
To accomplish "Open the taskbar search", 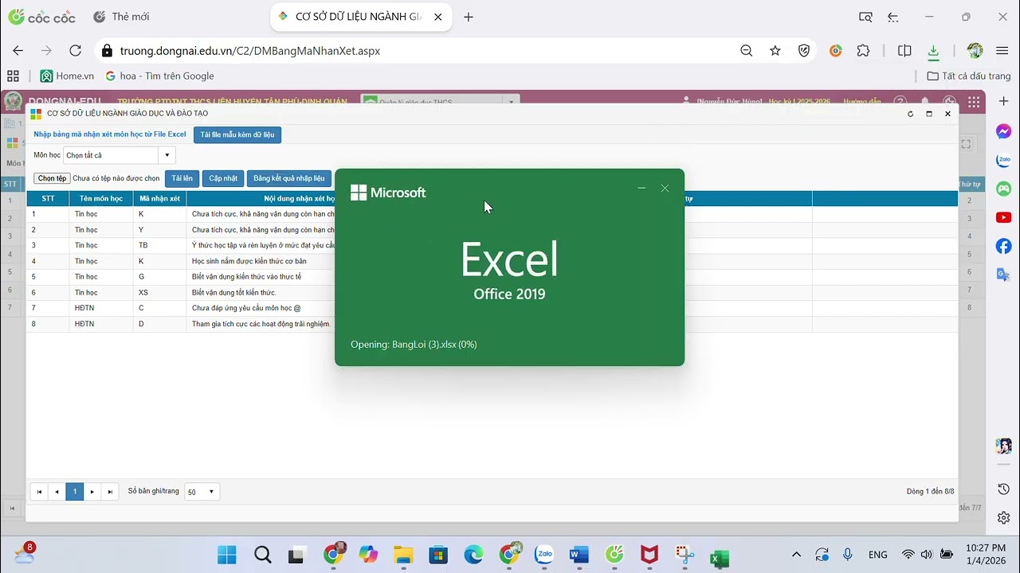I will coord(263,555).
